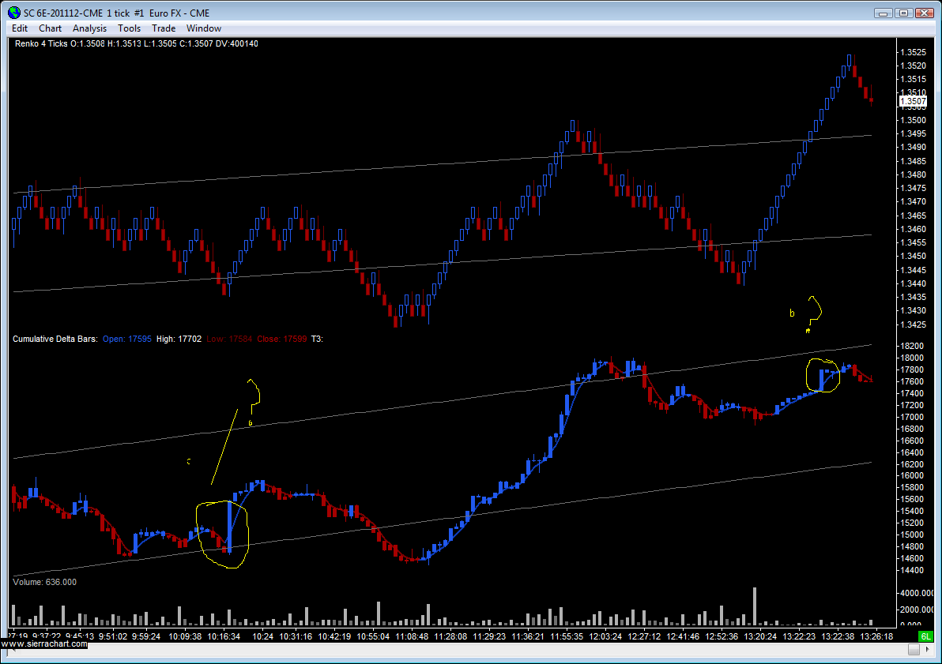The width and height of the screenshot is (942, 664).
Task: Close the Sierra Chart window
Action: click(924, 13)
